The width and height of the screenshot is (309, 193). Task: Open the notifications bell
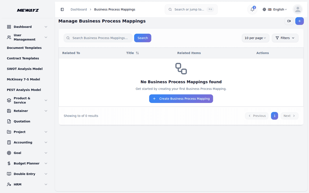pyautogui.click(x=252, y=10)
